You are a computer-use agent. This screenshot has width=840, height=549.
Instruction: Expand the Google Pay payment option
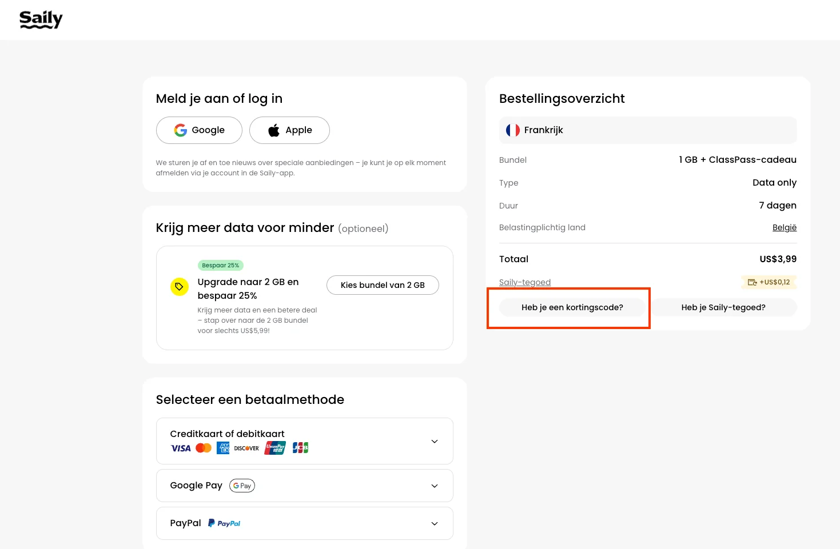[434, 486]
